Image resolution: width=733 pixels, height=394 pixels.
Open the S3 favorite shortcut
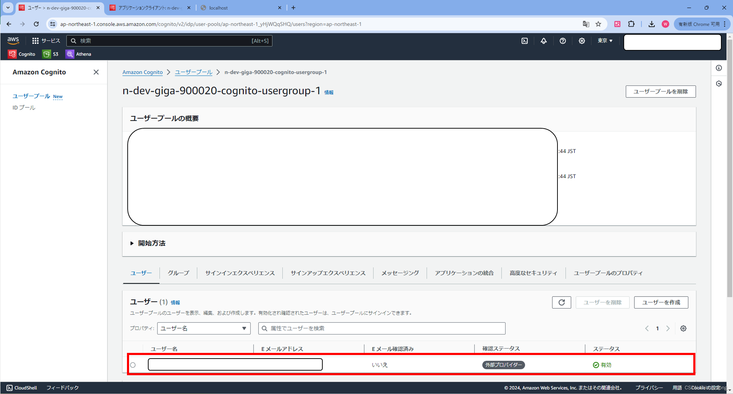click(50, 54)
